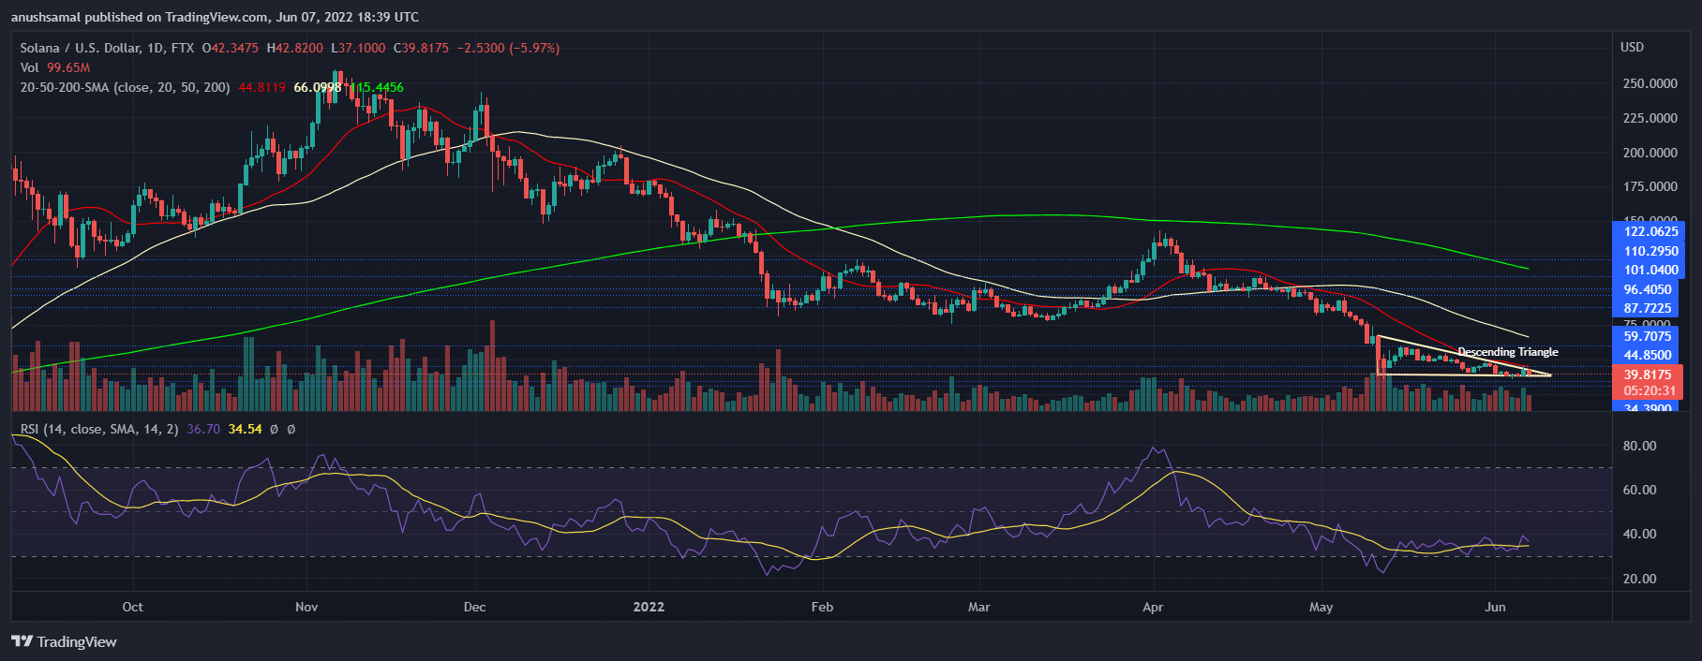Viewport: 1702px width, 661px height.
Task: Click the Nov marker on time axis
Action: click(x=306, y=607)
